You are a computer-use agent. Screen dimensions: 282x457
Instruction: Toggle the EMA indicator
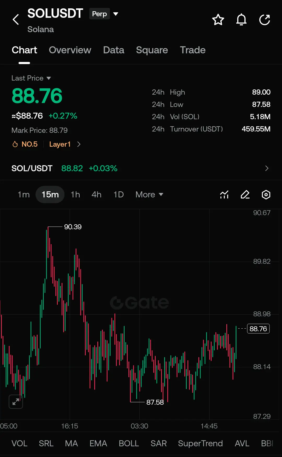coord(98,443)
